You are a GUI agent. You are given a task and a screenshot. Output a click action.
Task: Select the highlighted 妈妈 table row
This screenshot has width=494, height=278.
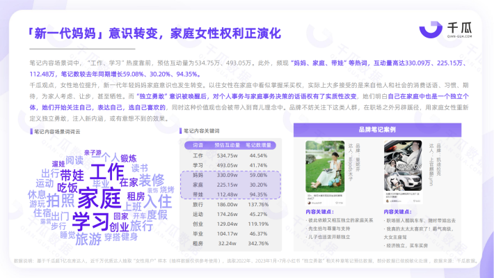click(230, 175)
